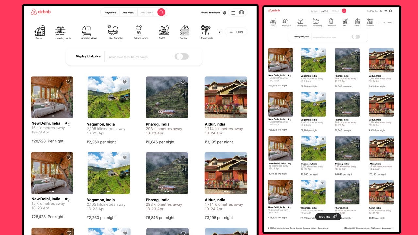This screenshot has width=418, height=235.
Task: Click top-row 'Pharog, India' title, large window
Action: [157, 124]
